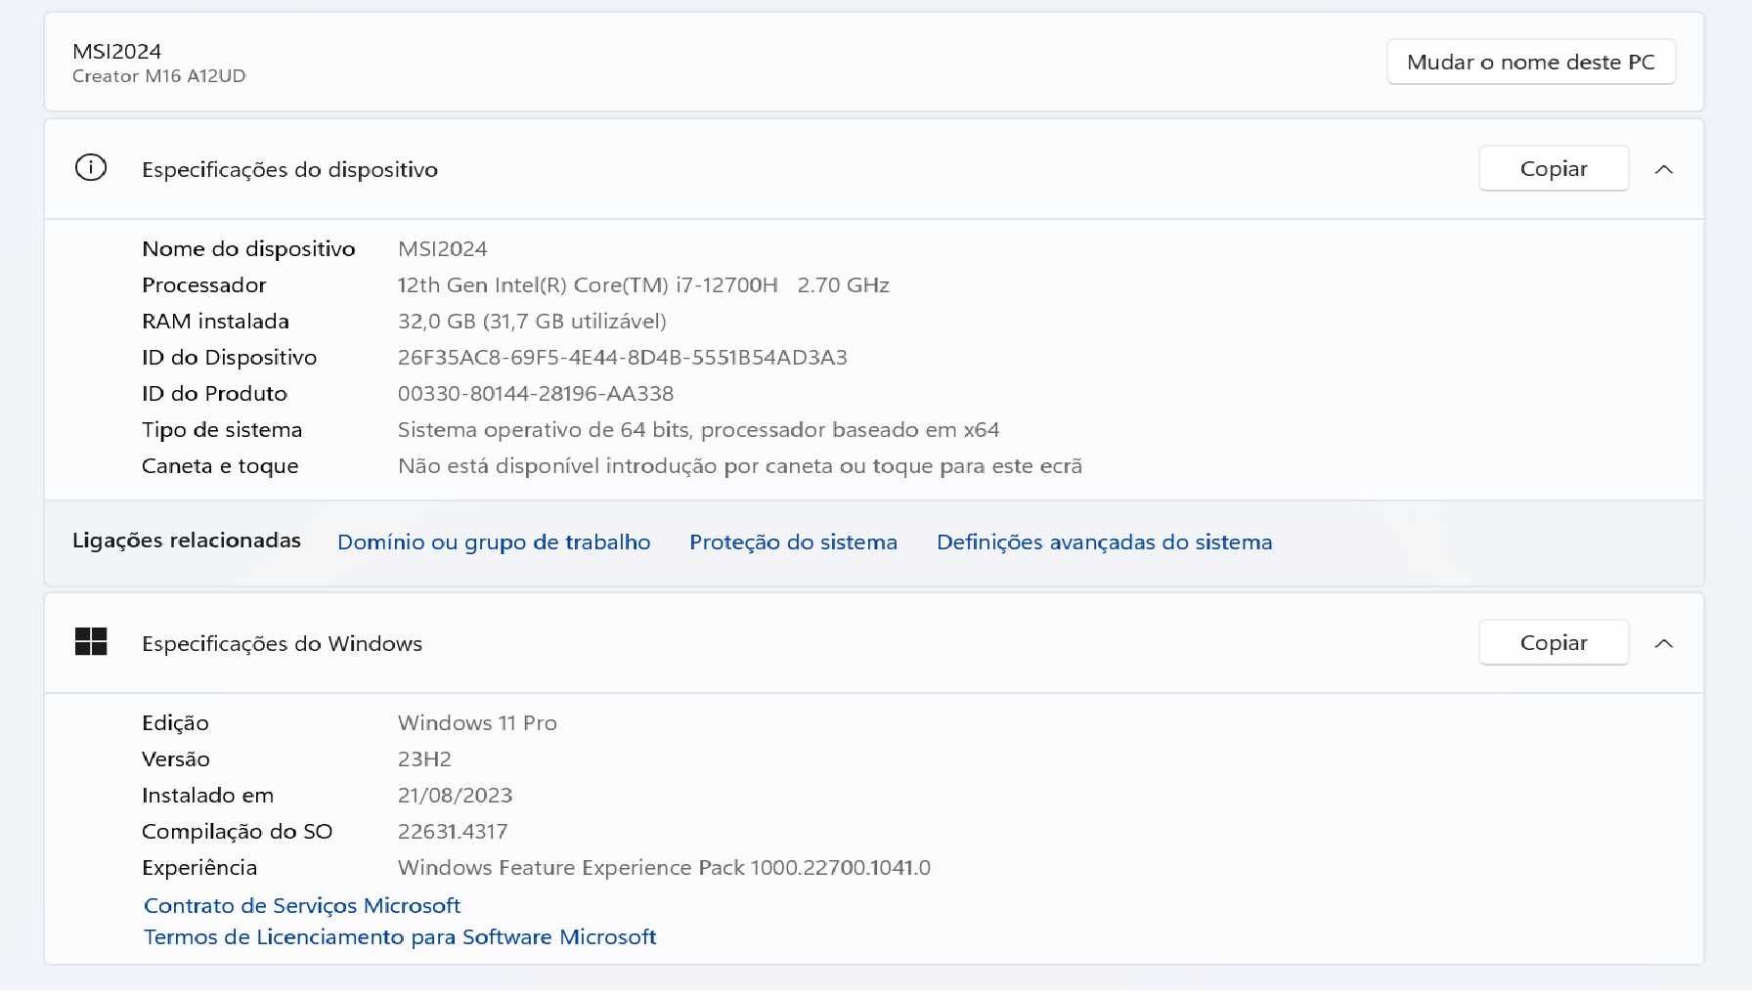The image size is (1753, 997).
Task: Select the Não está disponível introdução por caneta text
Action: click(740, 466)
